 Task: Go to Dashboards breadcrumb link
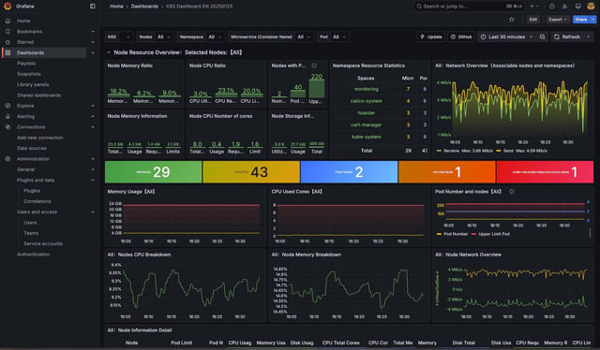[x=144, y=7]
